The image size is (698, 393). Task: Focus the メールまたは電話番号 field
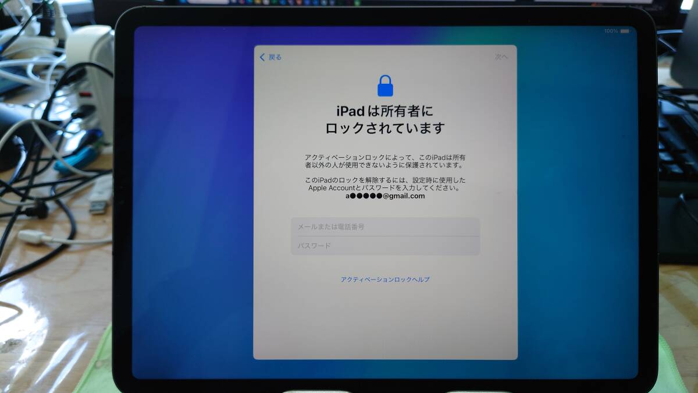[385, 226]
